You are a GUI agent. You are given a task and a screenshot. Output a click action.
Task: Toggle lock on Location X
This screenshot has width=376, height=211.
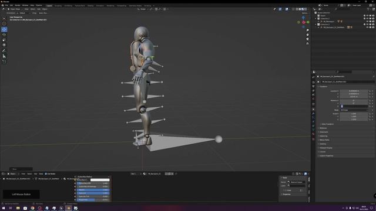(x=370, y=91)
